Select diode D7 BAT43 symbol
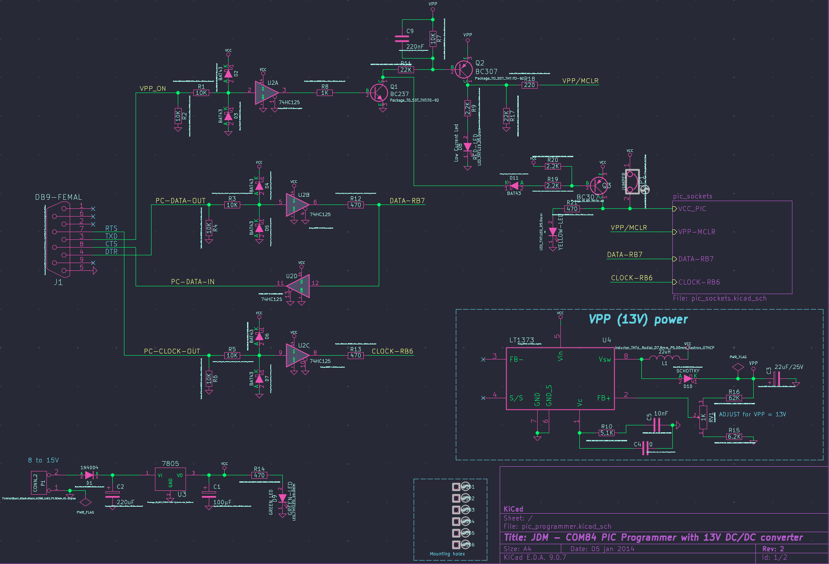The image size is (829, 564). coord(259,378)
